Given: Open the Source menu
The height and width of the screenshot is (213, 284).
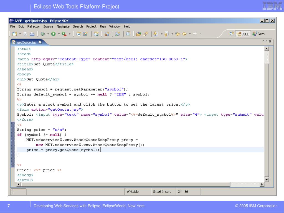Looking at the screenshot, I should [x=48, y=26].
